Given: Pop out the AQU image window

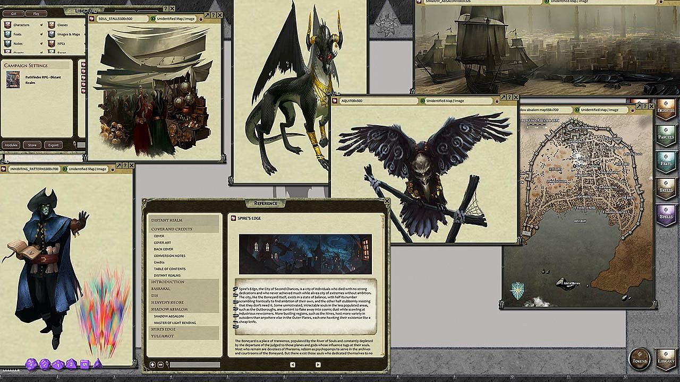Looking at the screenshot, I should 503,97.
